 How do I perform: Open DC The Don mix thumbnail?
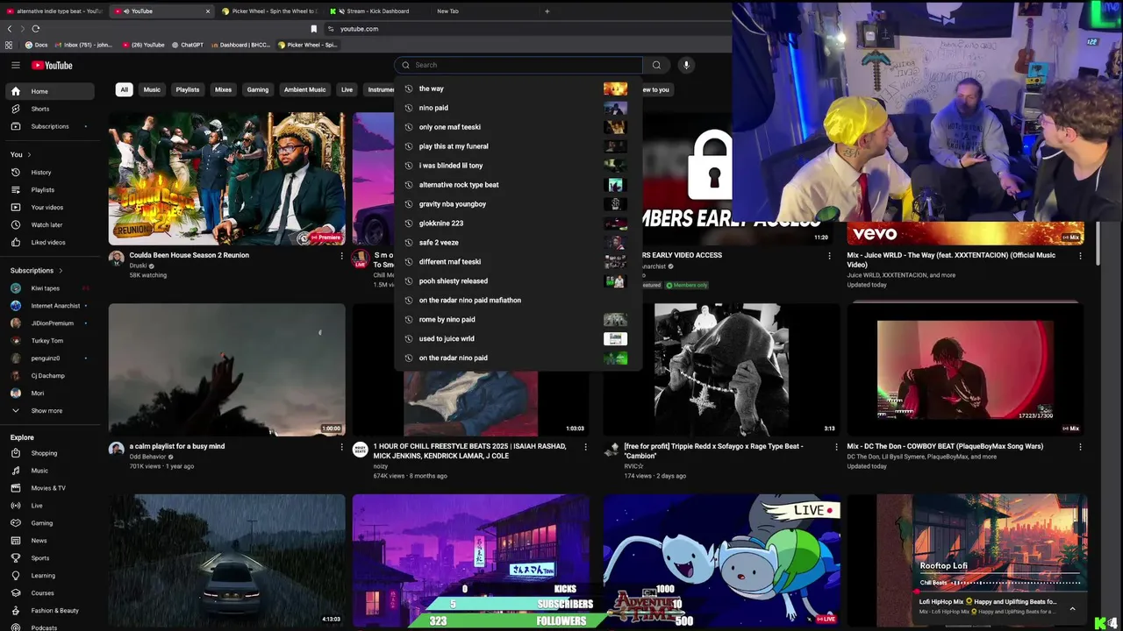966,370
